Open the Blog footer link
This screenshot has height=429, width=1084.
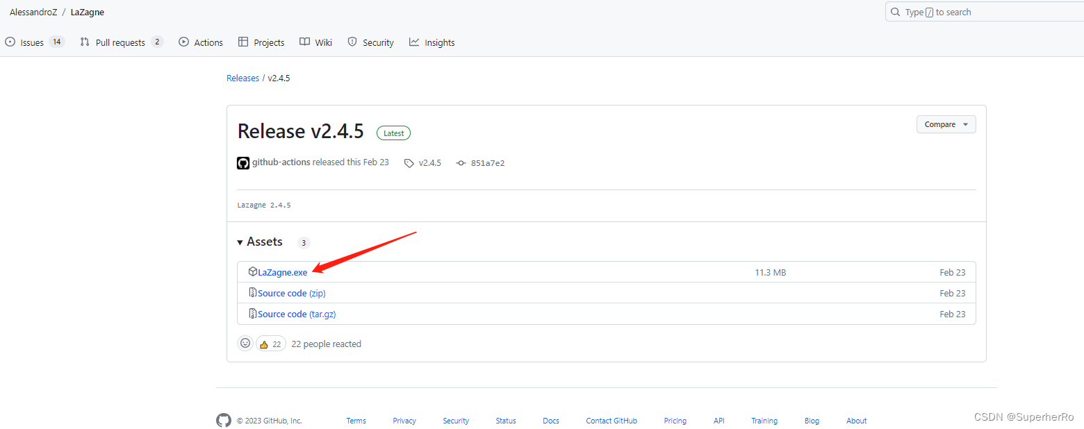[812, 421]
